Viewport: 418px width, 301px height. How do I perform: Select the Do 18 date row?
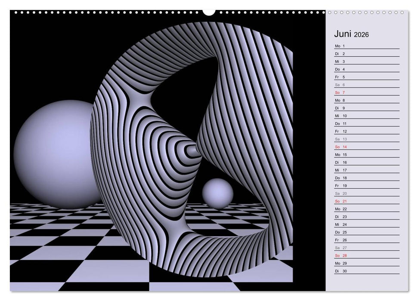(x=341, y=178)
